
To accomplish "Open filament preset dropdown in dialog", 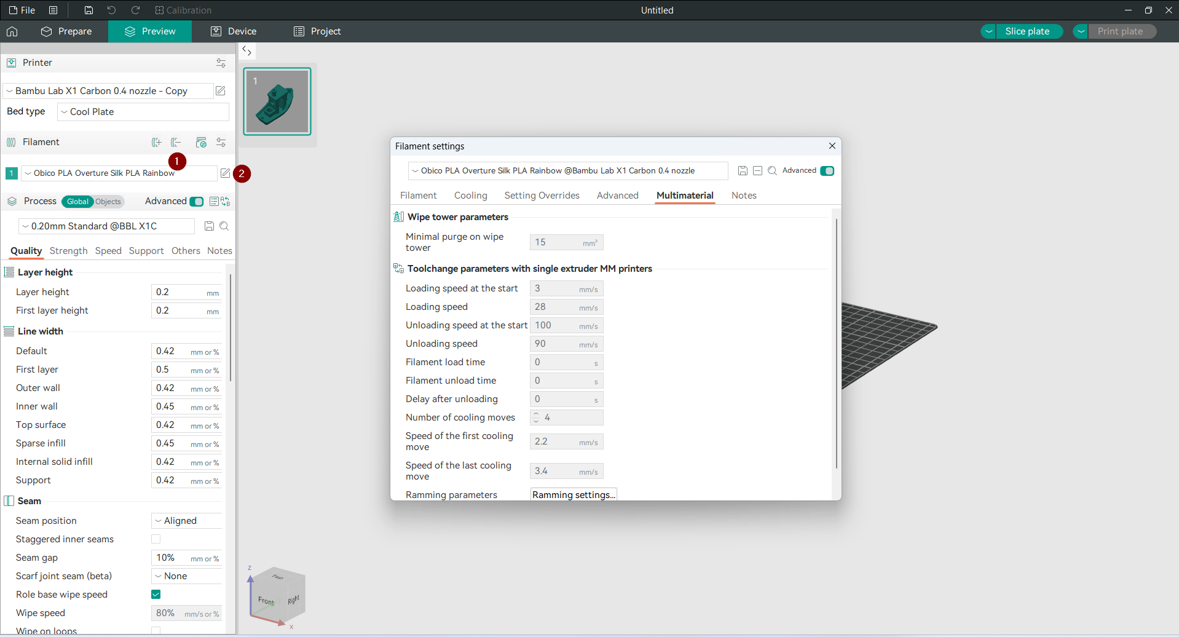I will (568, 171).
